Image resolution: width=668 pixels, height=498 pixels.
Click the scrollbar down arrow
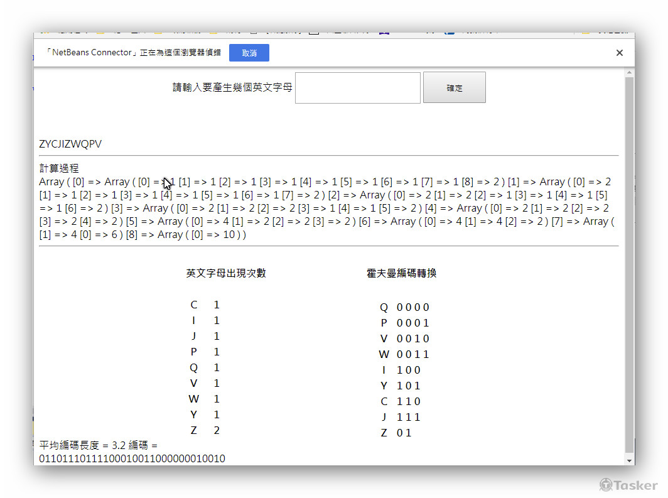click(629, 460)
